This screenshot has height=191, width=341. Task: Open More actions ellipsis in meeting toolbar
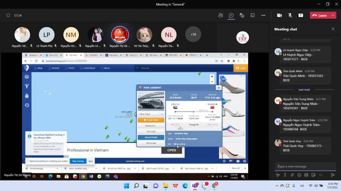pyautogui.click(x=263, y=15)
